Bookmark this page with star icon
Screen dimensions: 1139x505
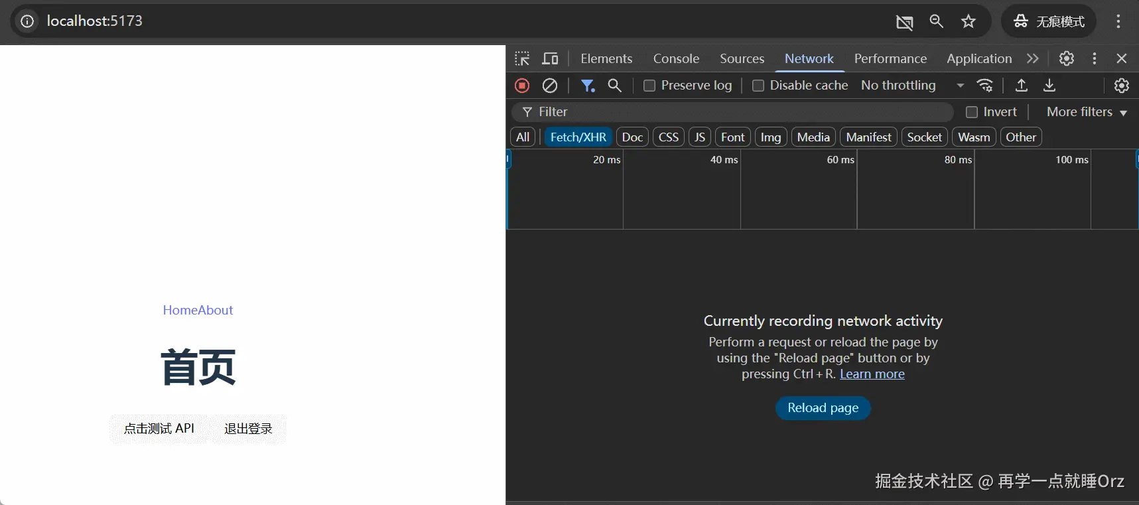969,21
